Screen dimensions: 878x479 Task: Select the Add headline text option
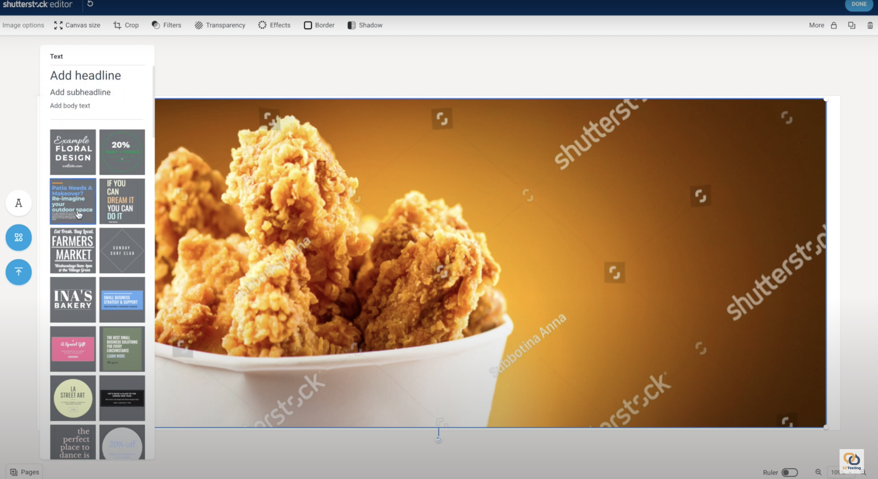[85, 76]
